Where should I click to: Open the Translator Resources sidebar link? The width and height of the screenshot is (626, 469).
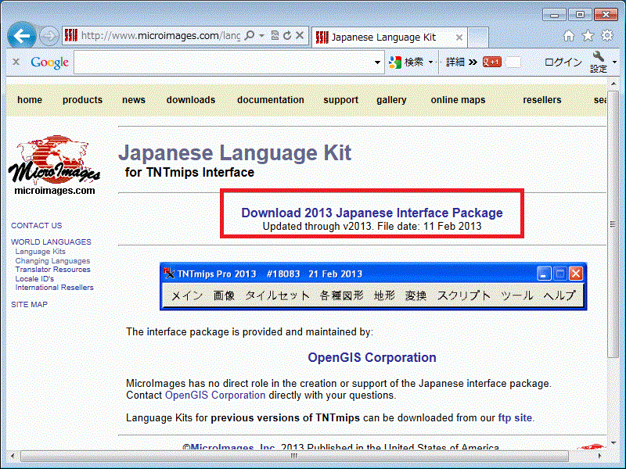(x=53, y=269)
